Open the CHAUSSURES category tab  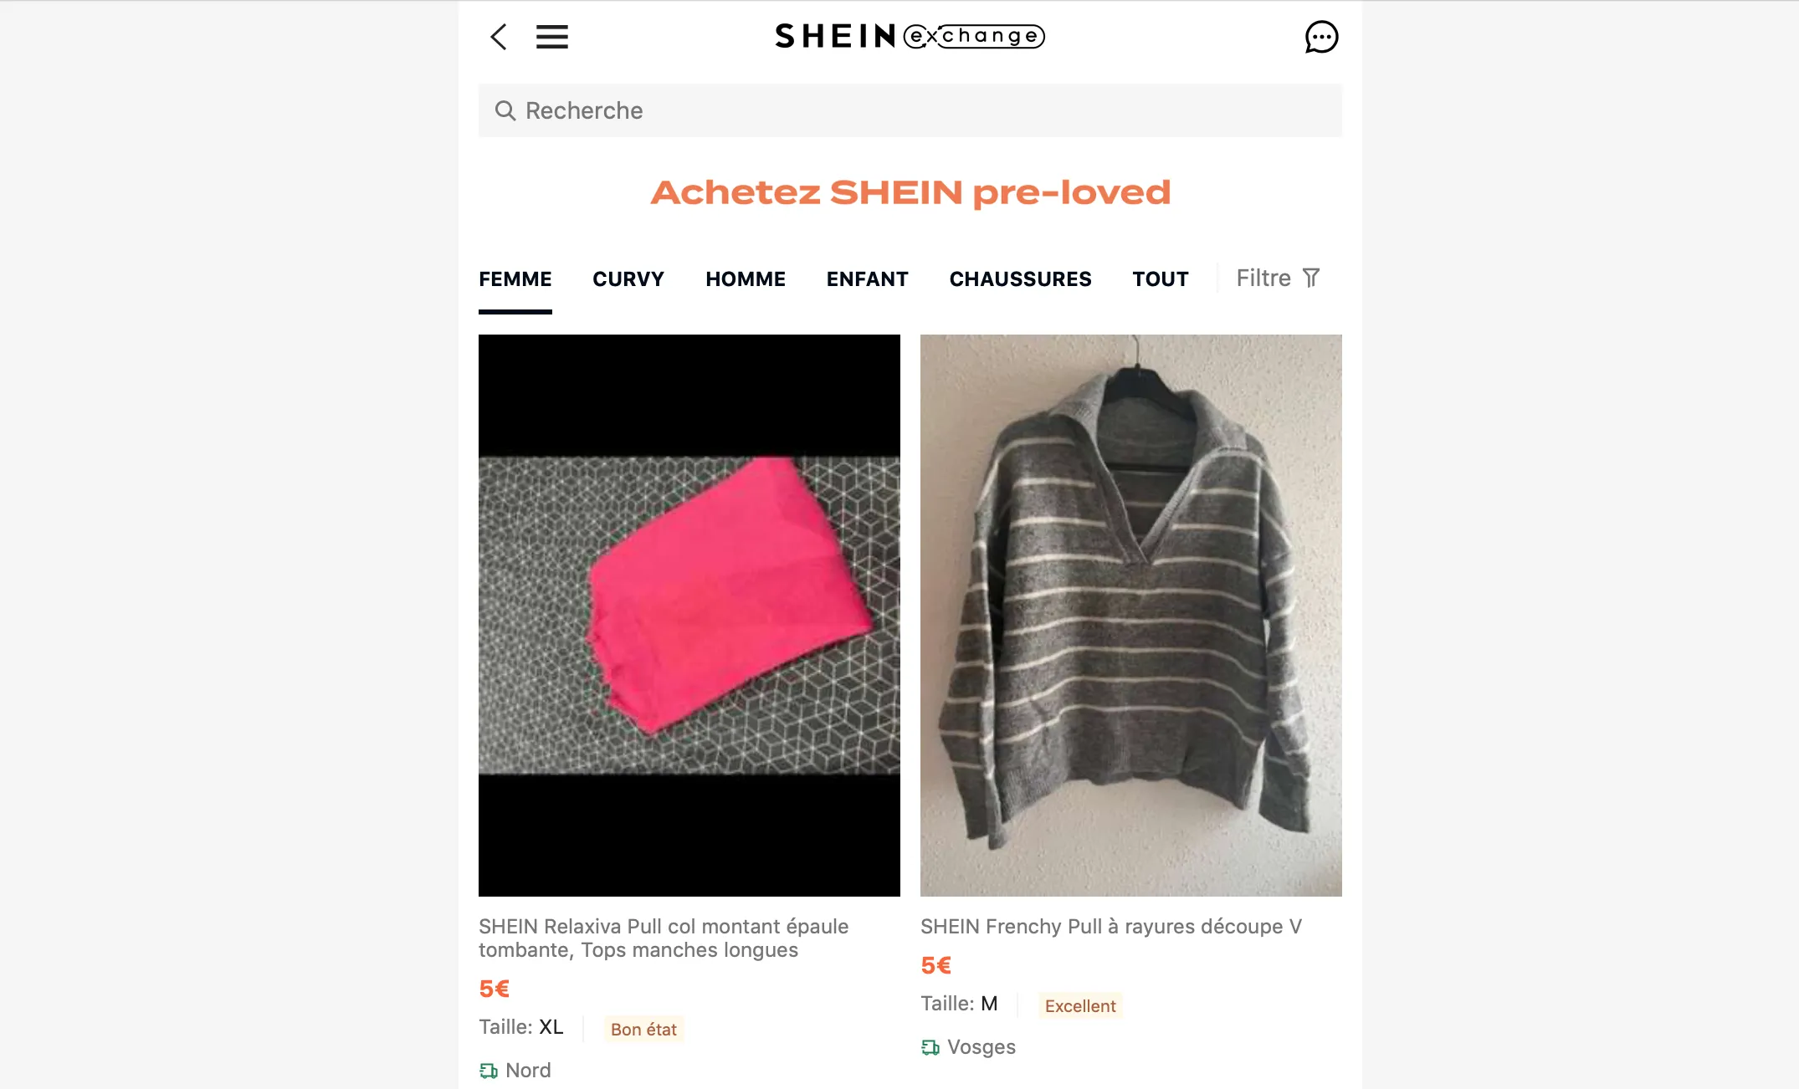(x=1021, y=279)
